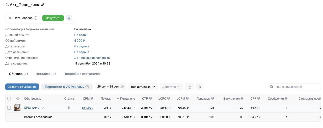
Task: Click help icon next to Остановлена status
Action: coord(36,18)
